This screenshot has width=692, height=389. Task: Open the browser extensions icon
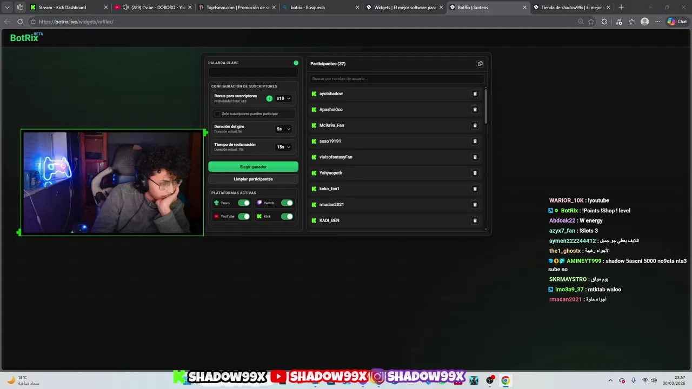click(604, 22)
